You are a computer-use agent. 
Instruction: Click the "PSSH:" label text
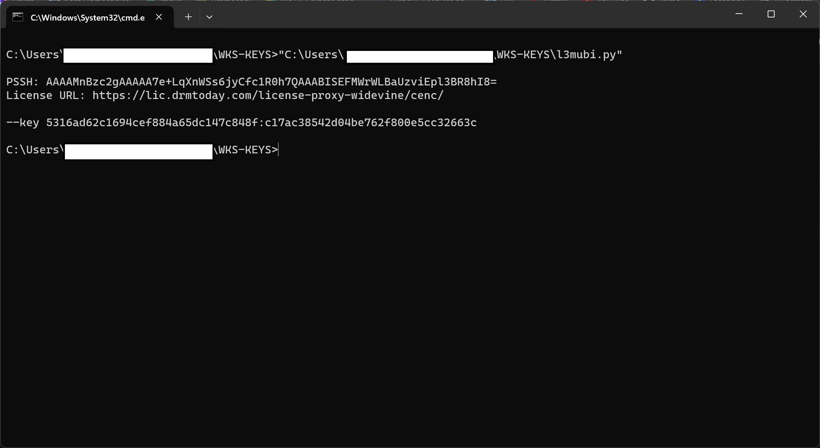click(x=22, y=82)
